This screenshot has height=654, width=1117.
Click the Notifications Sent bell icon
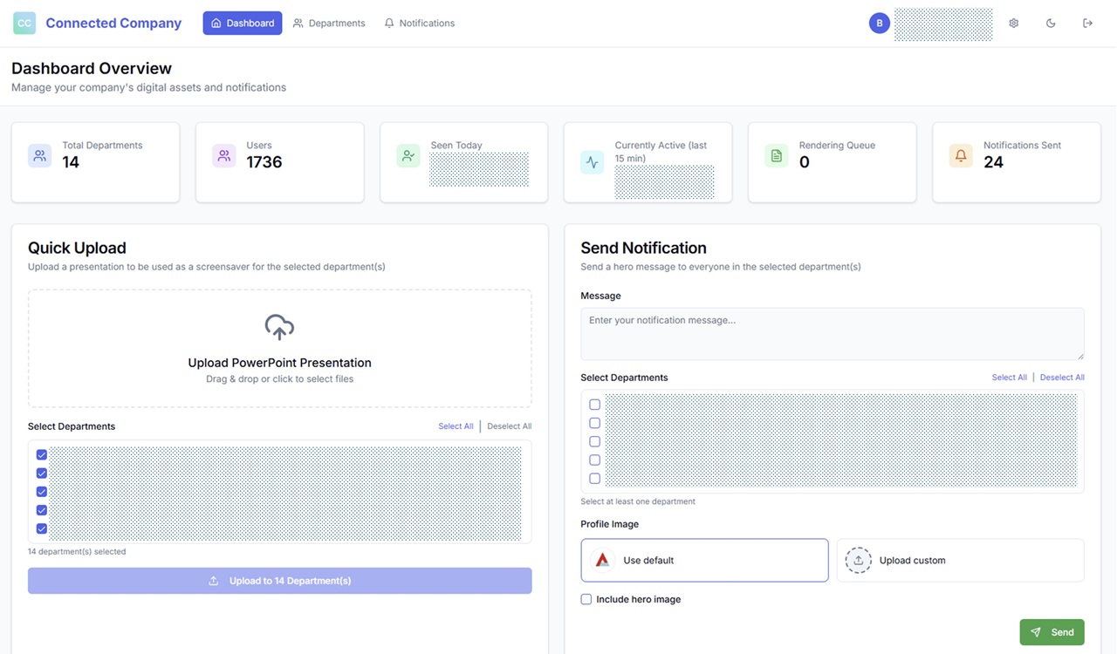(x=961, y=156)
